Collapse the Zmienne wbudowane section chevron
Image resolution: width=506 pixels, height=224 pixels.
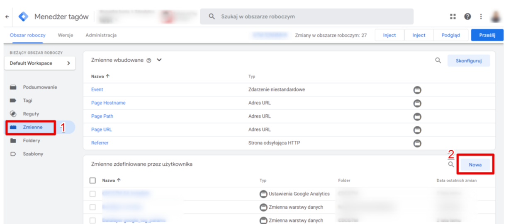pyautogui.click(x=159, y=60)
